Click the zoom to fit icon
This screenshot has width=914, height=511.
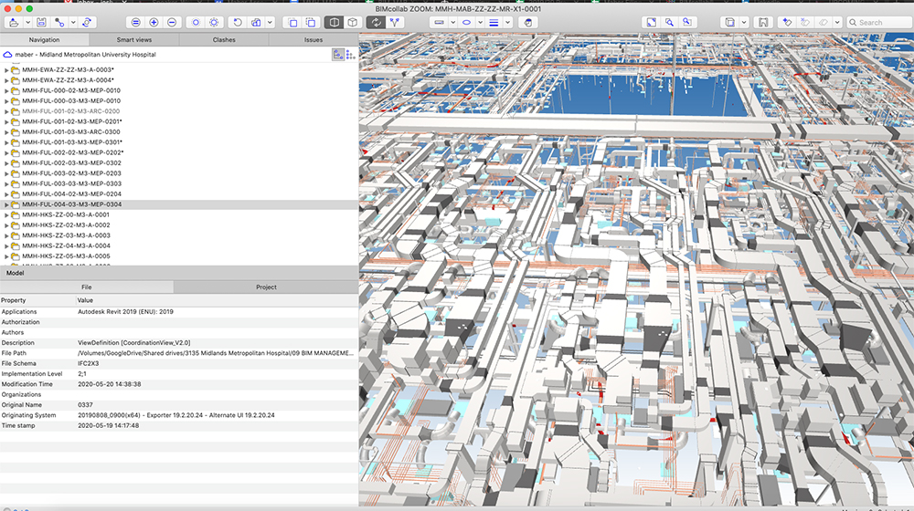click(652, 22)
